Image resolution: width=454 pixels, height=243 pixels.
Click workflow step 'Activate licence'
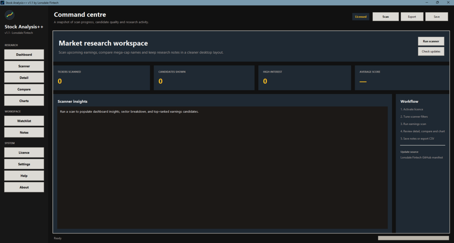(x=412, y=110)
